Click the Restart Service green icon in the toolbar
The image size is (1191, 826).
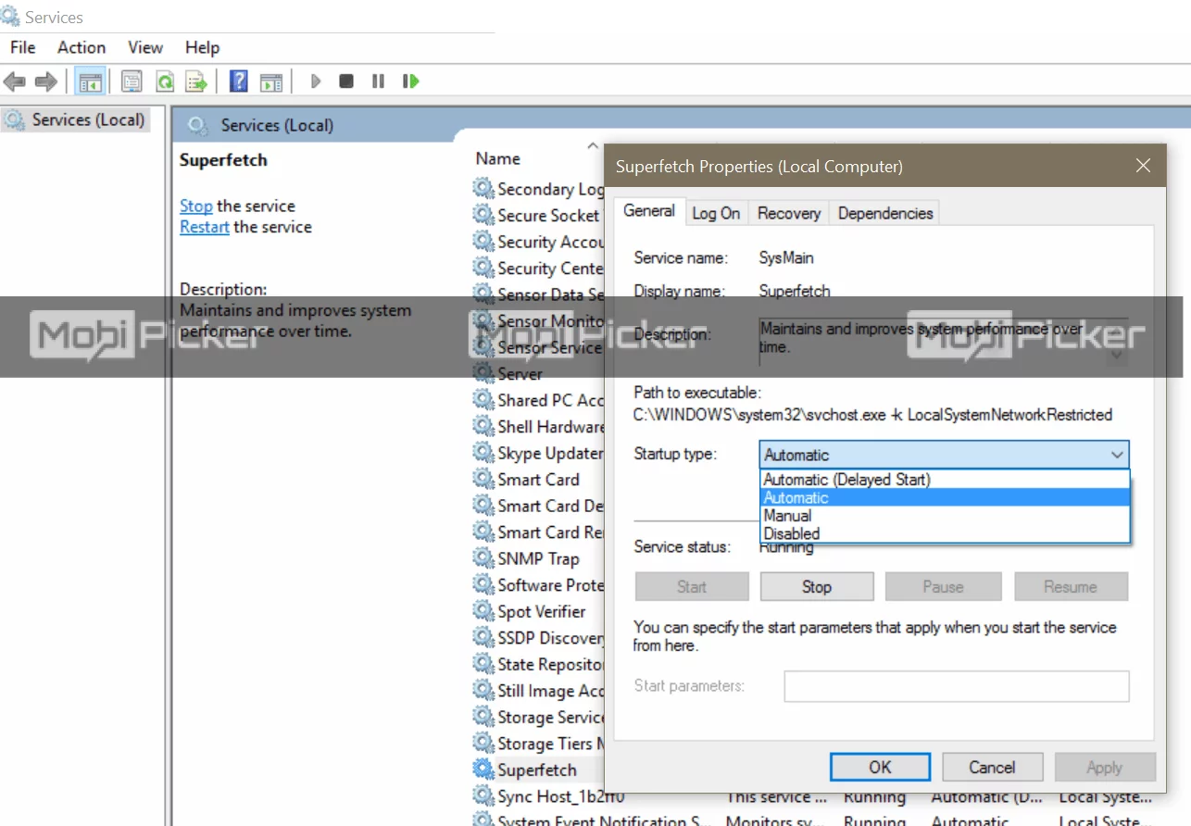[410, 81]
